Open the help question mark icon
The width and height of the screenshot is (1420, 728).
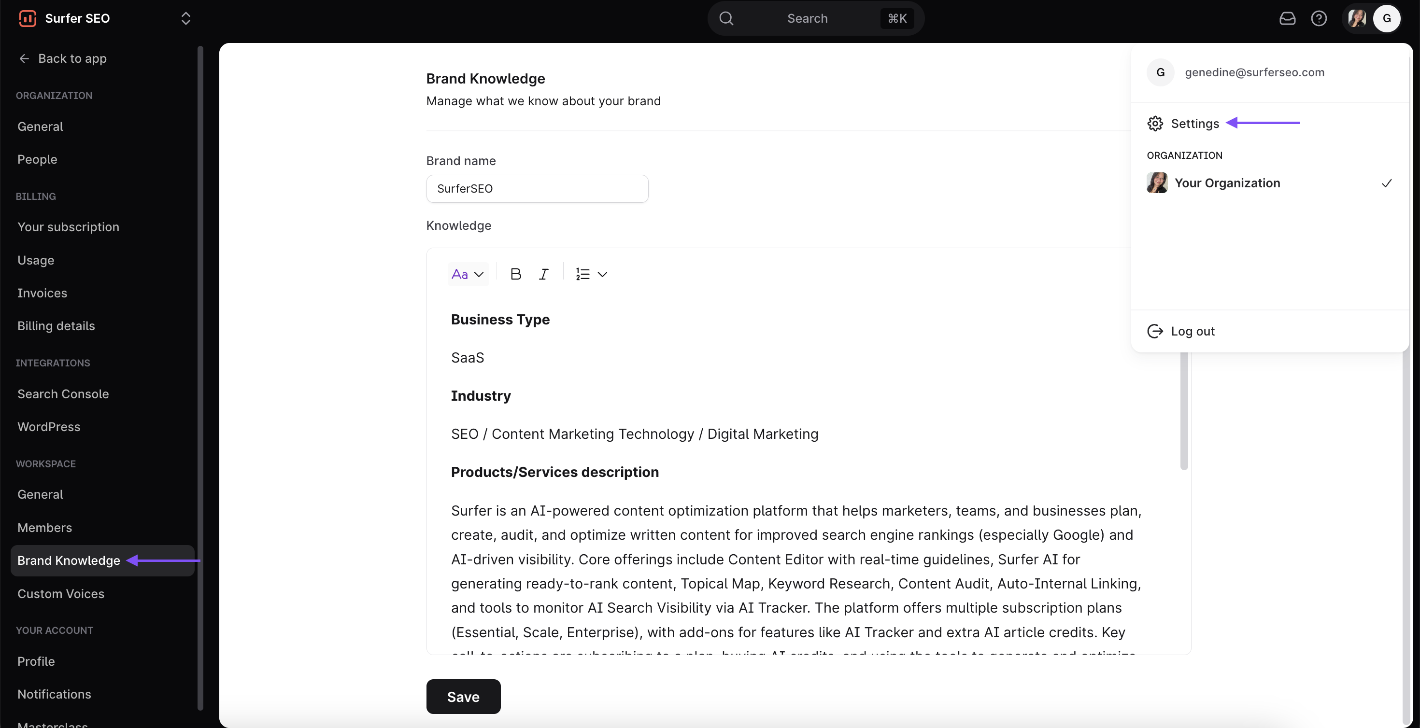point(1319,18)
